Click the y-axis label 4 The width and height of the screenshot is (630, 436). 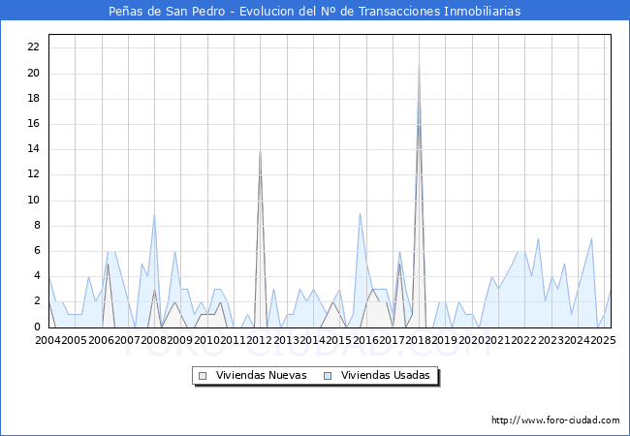point(37,276)
